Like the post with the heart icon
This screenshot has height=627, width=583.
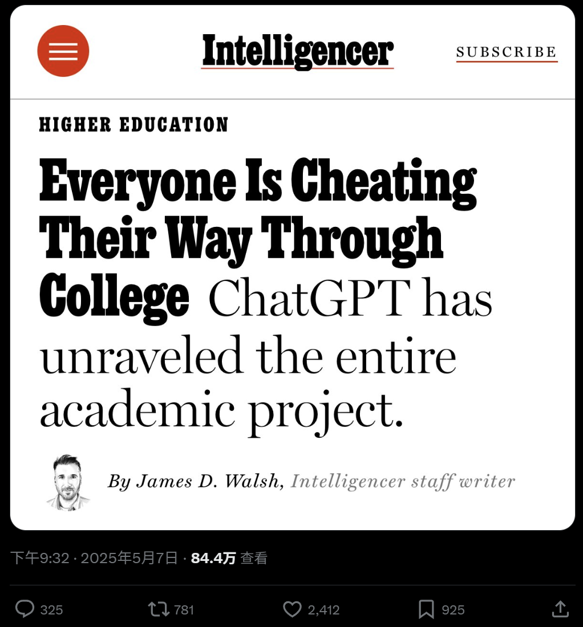[292, 609]
